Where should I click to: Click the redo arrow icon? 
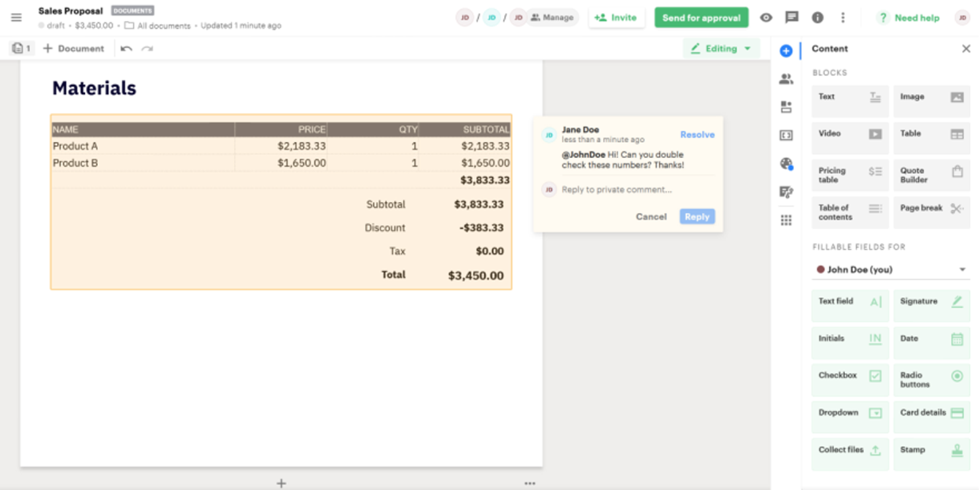(147, 48)
